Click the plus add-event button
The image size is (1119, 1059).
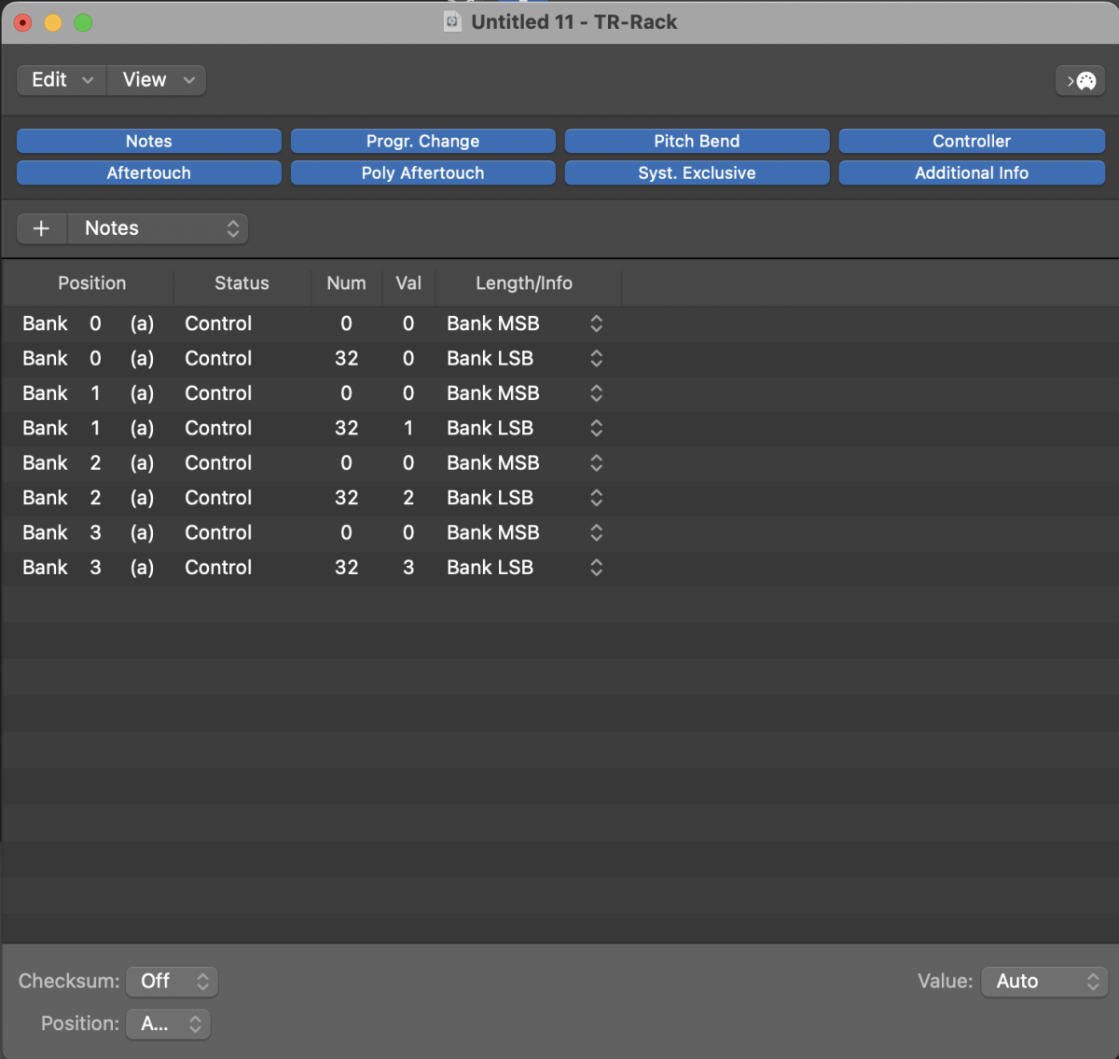pos(41,228)
